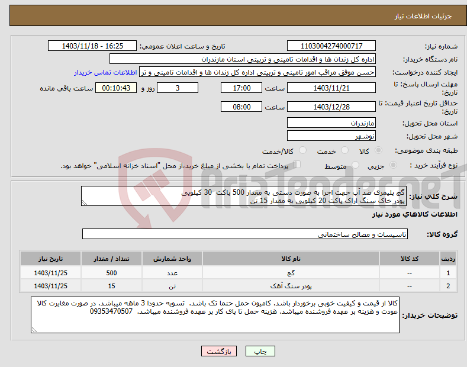Click the نام کالا column header
This screenshot has width=467, height=367.
(291, 259)
